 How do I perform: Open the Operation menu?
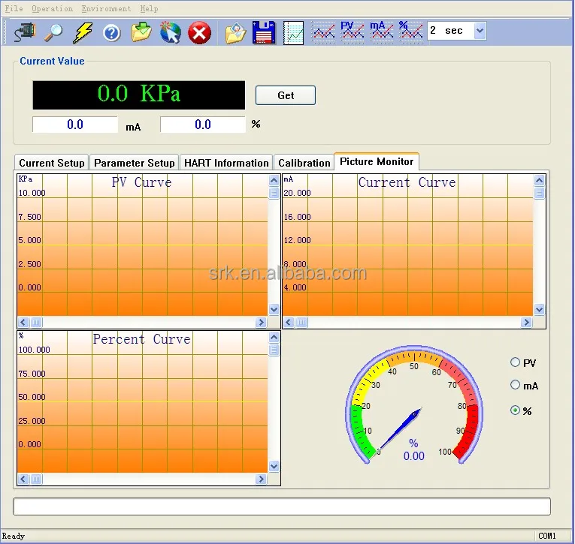[52, 8]
